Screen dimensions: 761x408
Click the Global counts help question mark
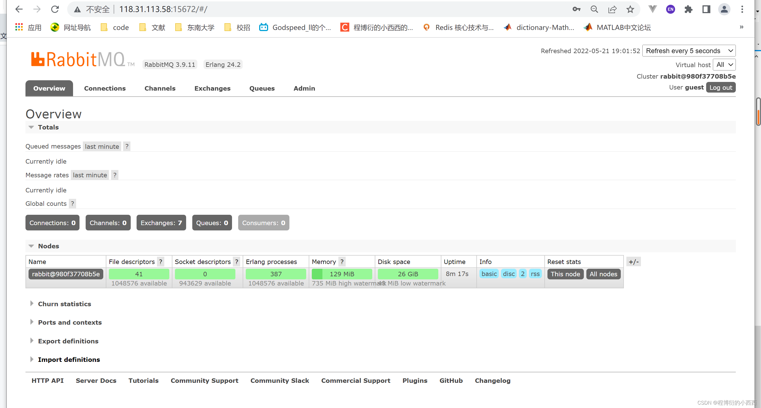[72, 203]
